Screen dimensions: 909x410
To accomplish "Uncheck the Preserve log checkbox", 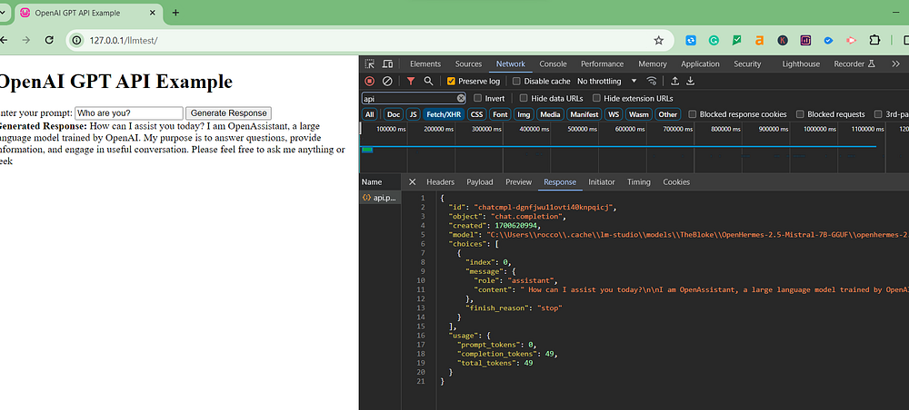I will click(x=451, y=81).
